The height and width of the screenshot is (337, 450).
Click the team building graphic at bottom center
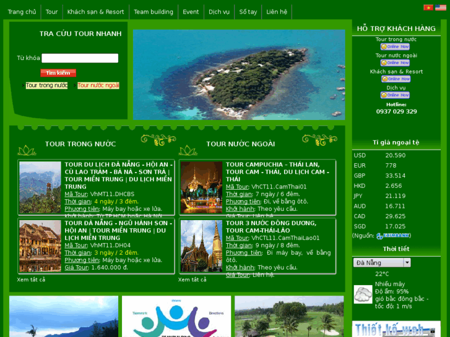click(176, 317)
